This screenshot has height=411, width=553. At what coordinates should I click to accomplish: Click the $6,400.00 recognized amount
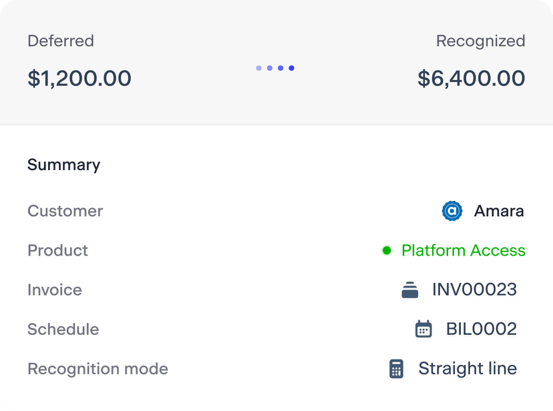click(472, 78)
